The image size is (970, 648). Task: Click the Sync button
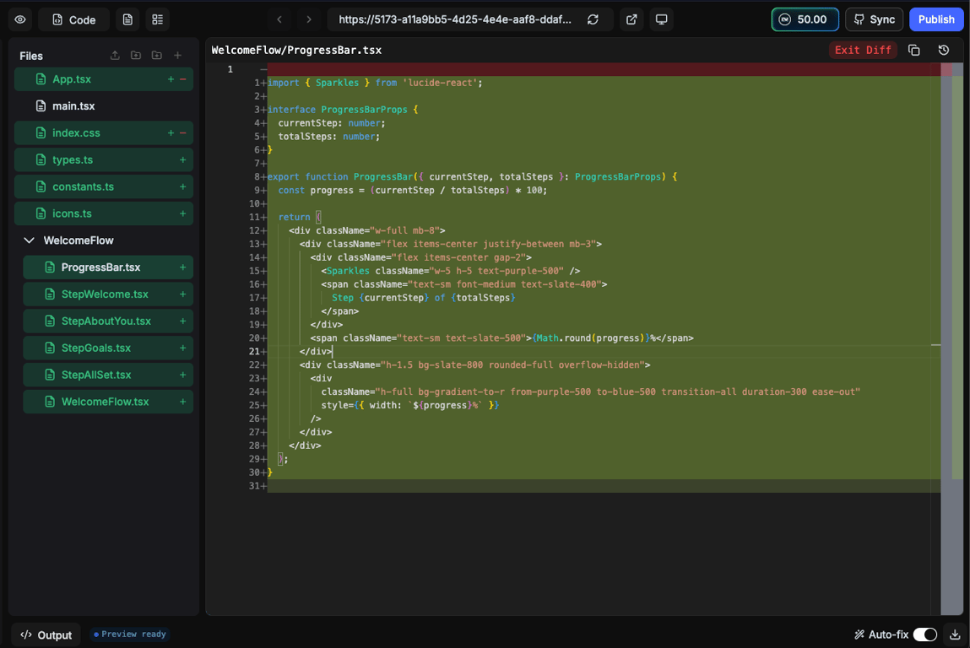(874, 19)
